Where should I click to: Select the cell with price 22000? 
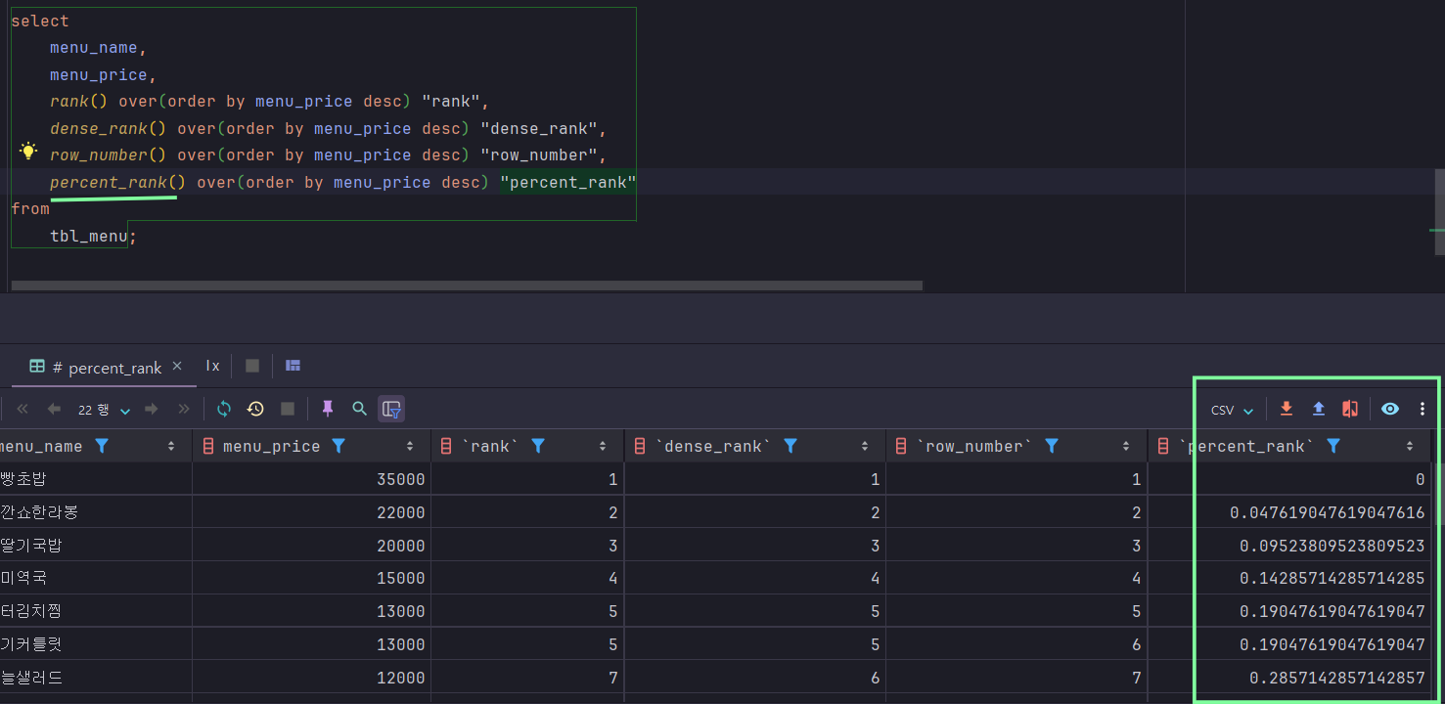311,512
